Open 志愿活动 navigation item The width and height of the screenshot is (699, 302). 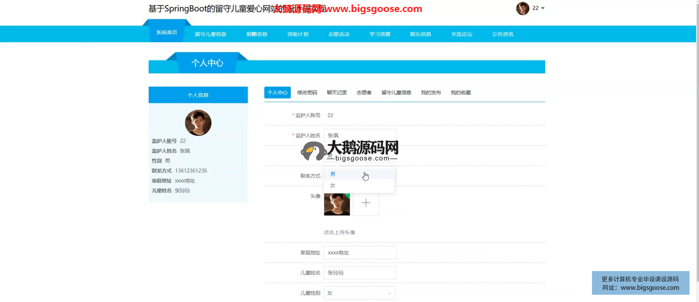339,34
